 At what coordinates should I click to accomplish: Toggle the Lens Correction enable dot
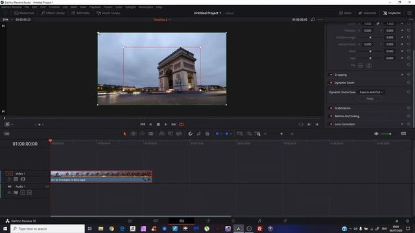[x=331, y=124]
